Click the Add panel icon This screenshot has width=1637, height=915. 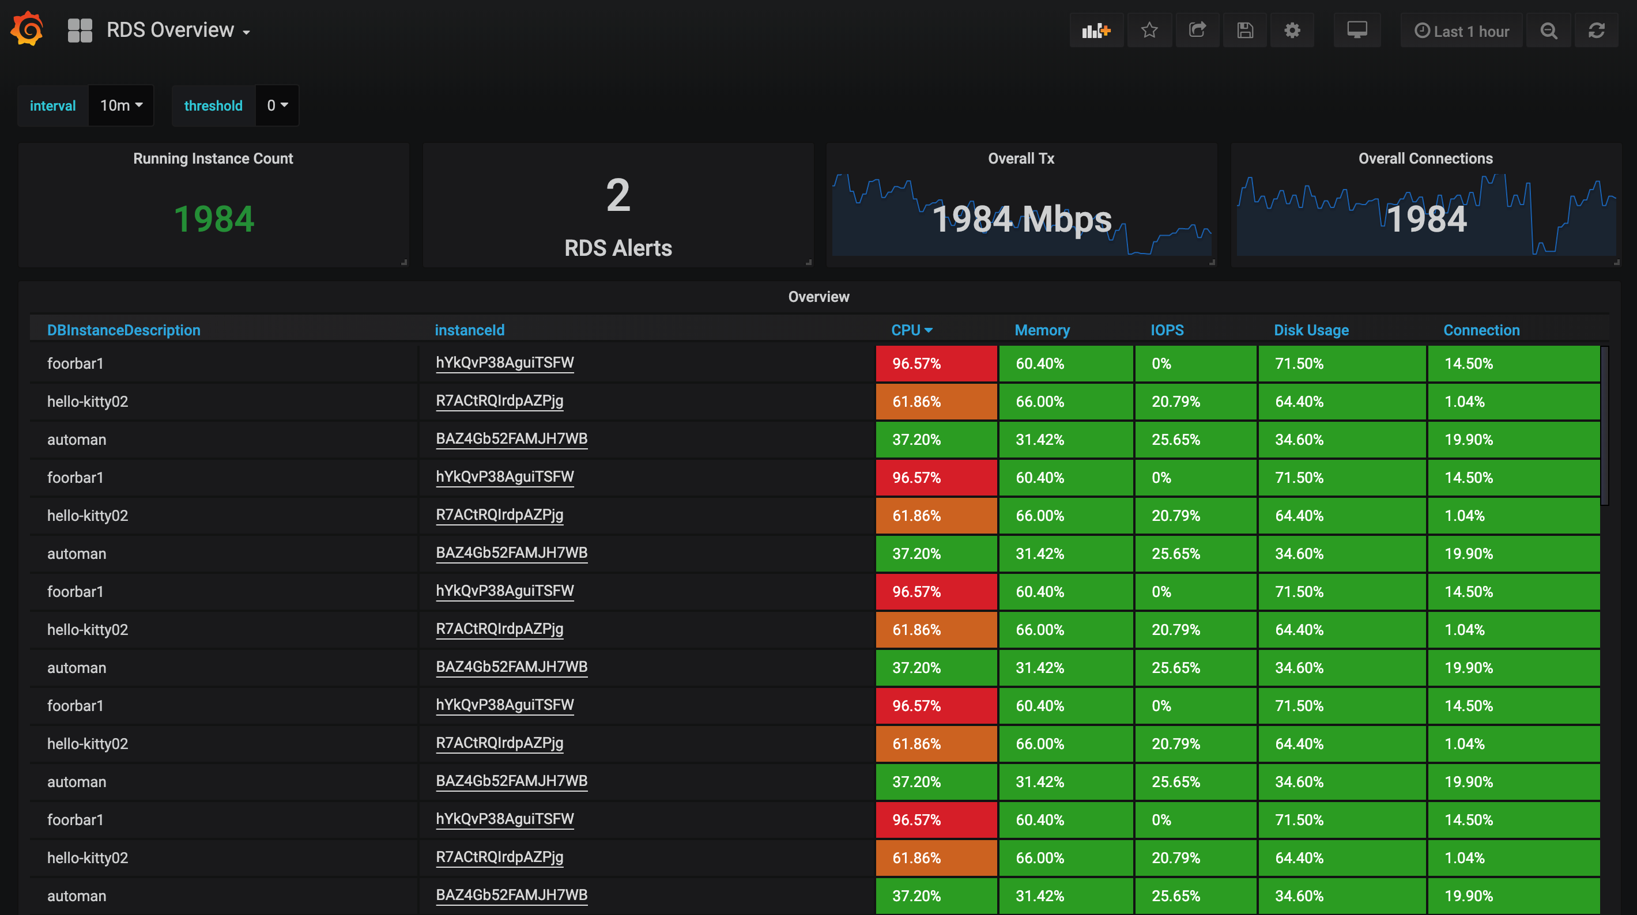(x=1096, y=30)
